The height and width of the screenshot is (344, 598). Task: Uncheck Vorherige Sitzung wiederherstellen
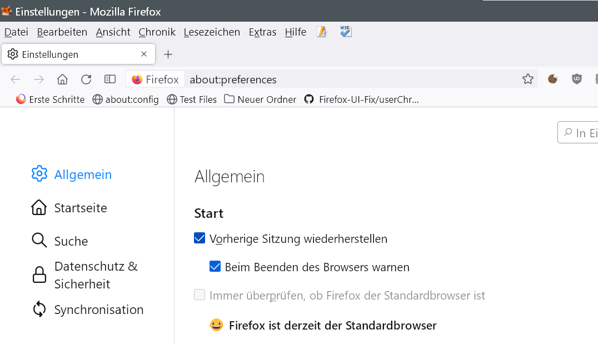pos(200,238)
